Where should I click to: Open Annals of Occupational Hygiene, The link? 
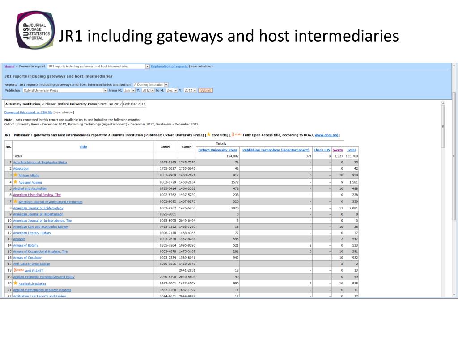click(x=40, y=251)
